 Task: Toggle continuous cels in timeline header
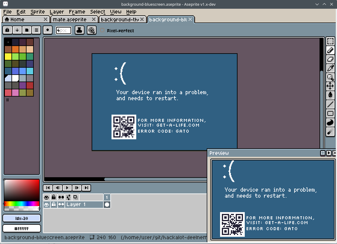click(x=61, y=197)
